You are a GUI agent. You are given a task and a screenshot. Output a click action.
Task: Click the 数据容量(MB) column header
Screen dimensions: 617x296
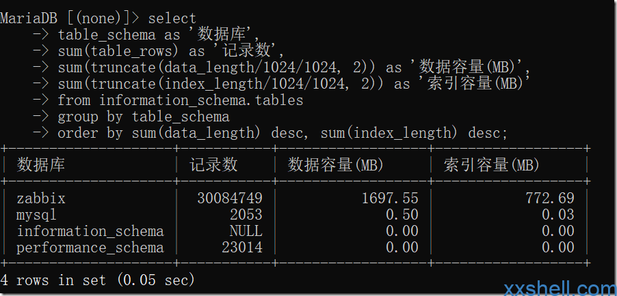336,165
